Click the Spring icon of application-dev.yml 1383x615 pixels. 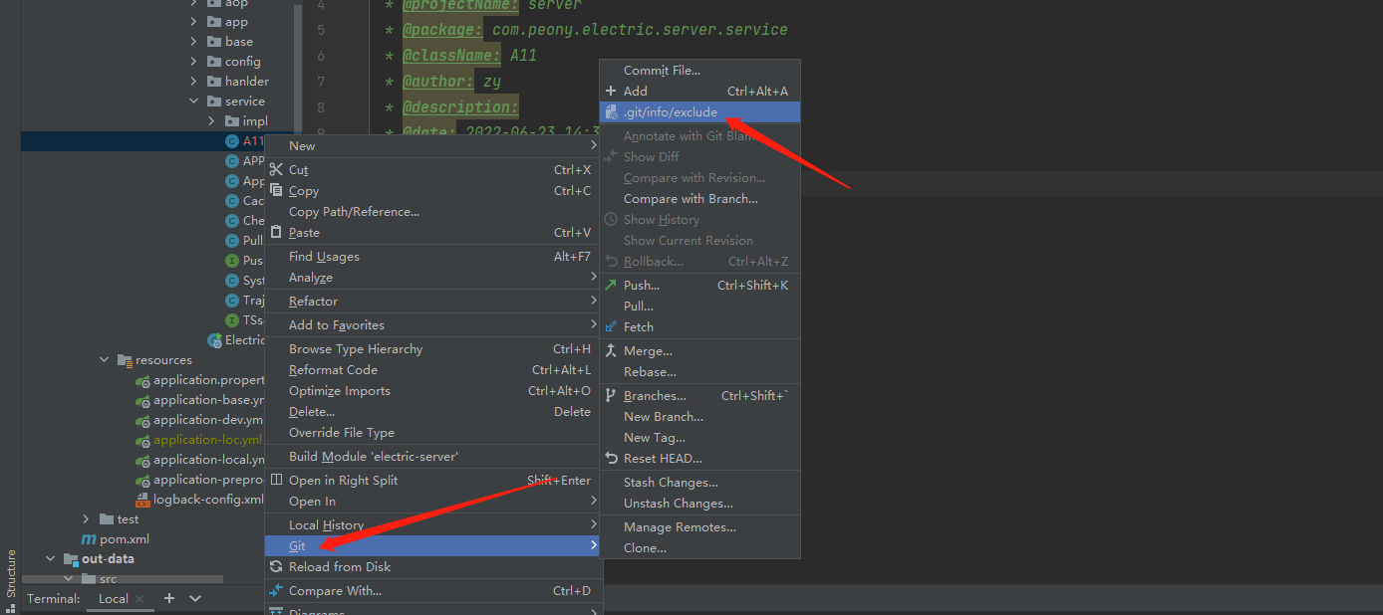142,420
